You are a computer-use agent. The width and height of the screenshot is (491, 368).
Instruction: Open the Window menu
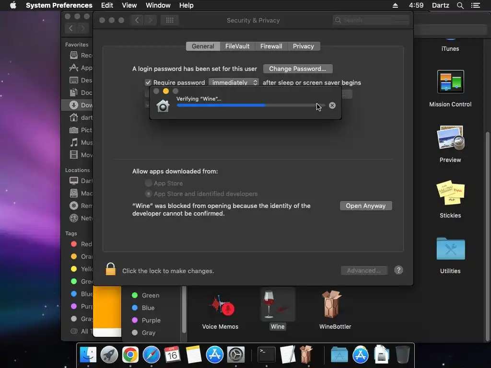(x=158, y=5)
